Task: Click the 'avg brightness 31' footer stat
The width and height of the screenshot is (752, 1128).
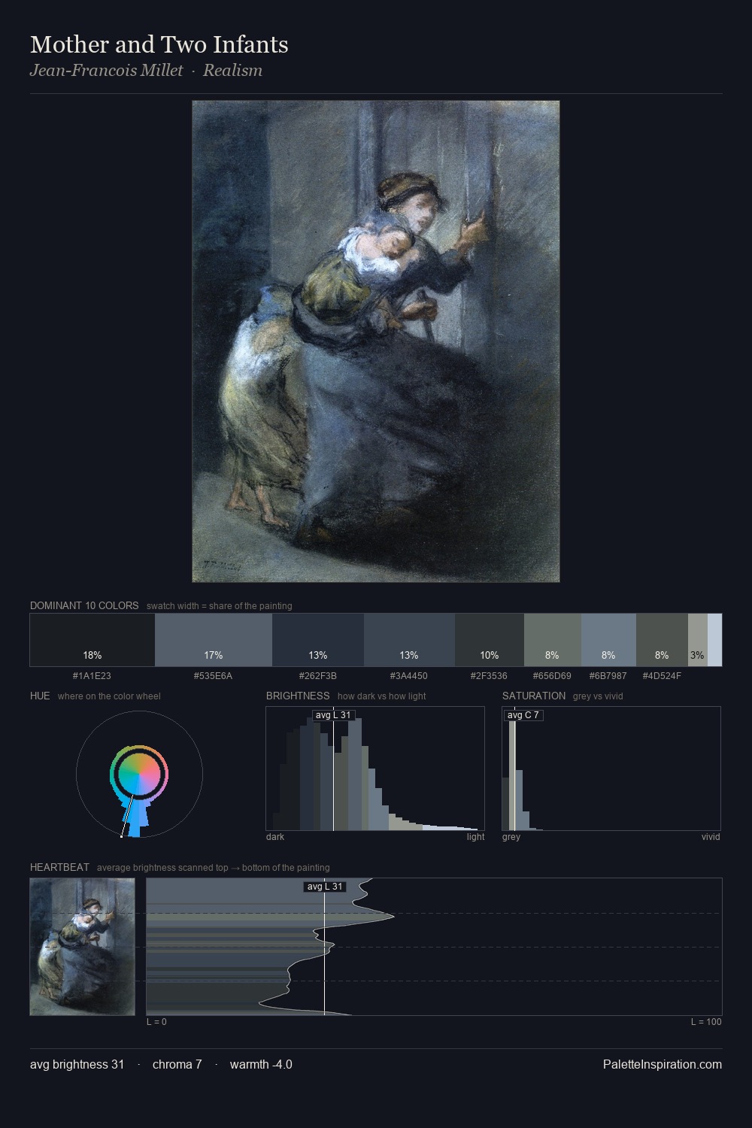Action: point(77,1064)
